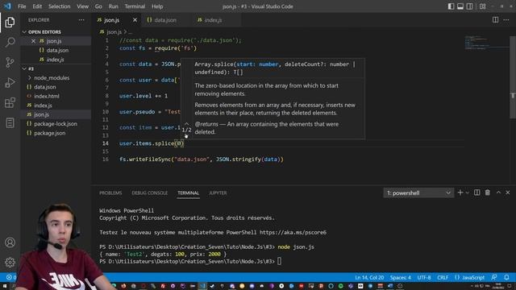
Task: Collapse the #3 folder section
Action: tap(24, 68)
